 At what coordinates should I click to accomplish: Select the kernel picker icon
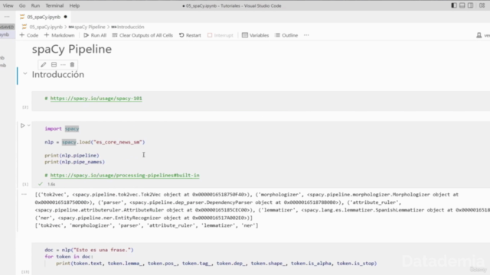click(479, 35)
